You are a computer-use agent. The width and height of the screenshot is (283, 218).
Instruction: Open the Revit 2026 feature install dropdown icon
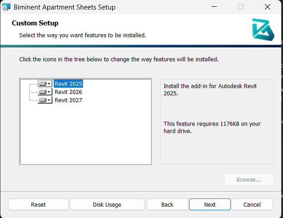tap(45, 92)
